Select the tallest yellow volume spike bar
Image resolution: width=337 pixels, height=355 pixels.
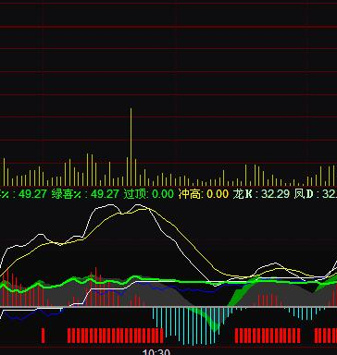pos(131,147)
